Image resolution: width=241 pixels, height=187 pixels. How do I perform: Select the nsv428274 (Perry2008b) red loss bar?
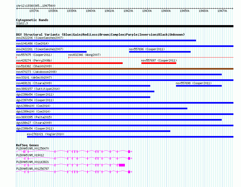coord(69,63)
